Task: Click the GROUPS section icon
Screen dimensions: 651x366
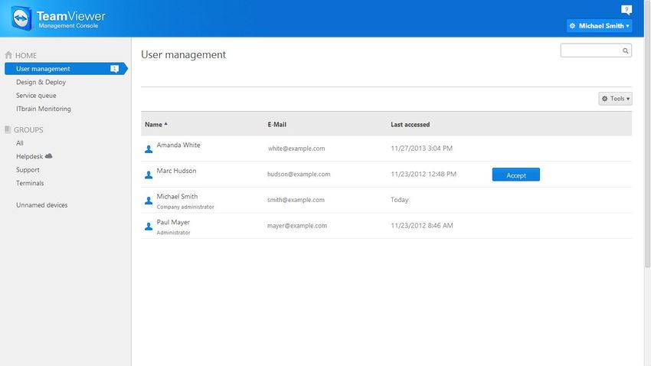Action: 8,129
